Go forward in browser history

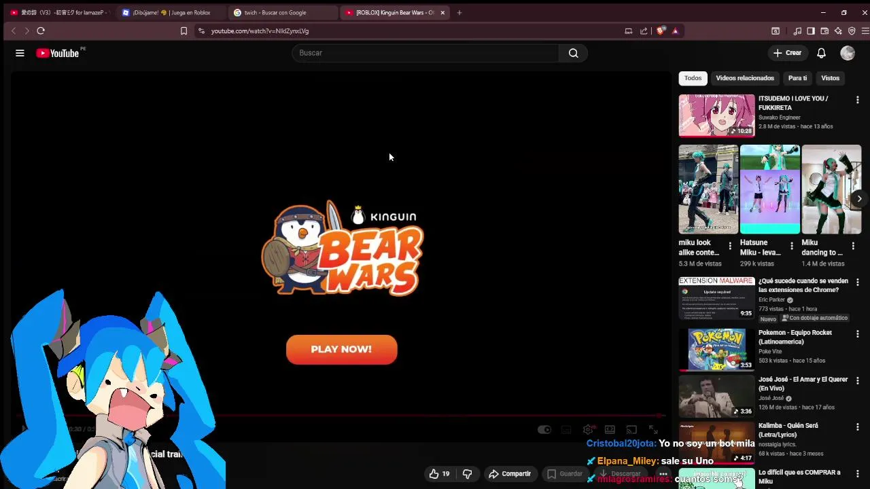point(27,31)
